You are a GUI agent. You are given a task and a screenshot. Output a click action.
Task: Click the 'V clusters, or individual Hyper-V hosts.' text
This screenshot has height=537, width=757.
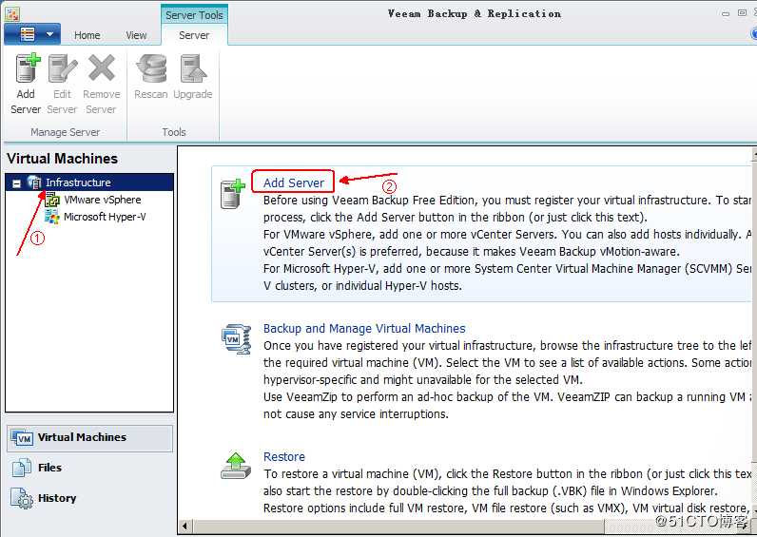tap(362, 286)
